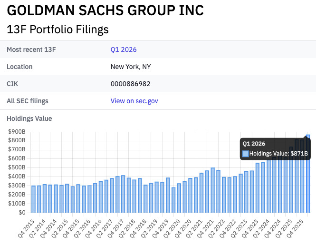The width and height of the screenshot is (316, 245).
Task: Select the Q4 2021 bar peaking near $500B
Action: pyautogui.click(x=212, y=190)
